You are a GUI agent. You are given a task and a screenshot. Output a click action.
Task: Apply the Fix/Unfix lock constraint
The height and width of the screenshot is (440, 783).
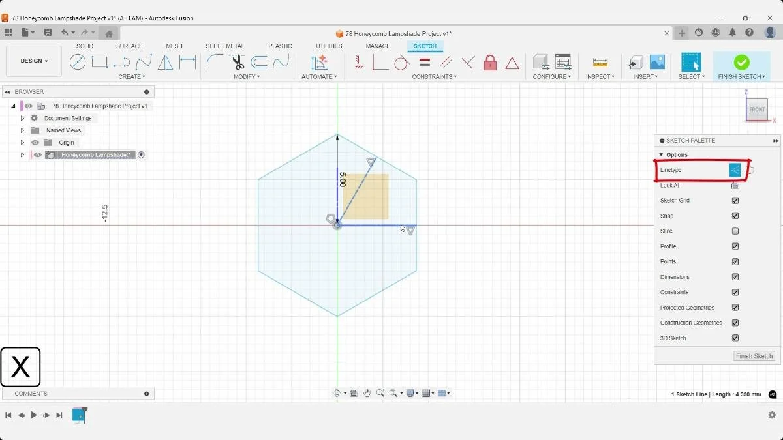(x=490, y=63)
